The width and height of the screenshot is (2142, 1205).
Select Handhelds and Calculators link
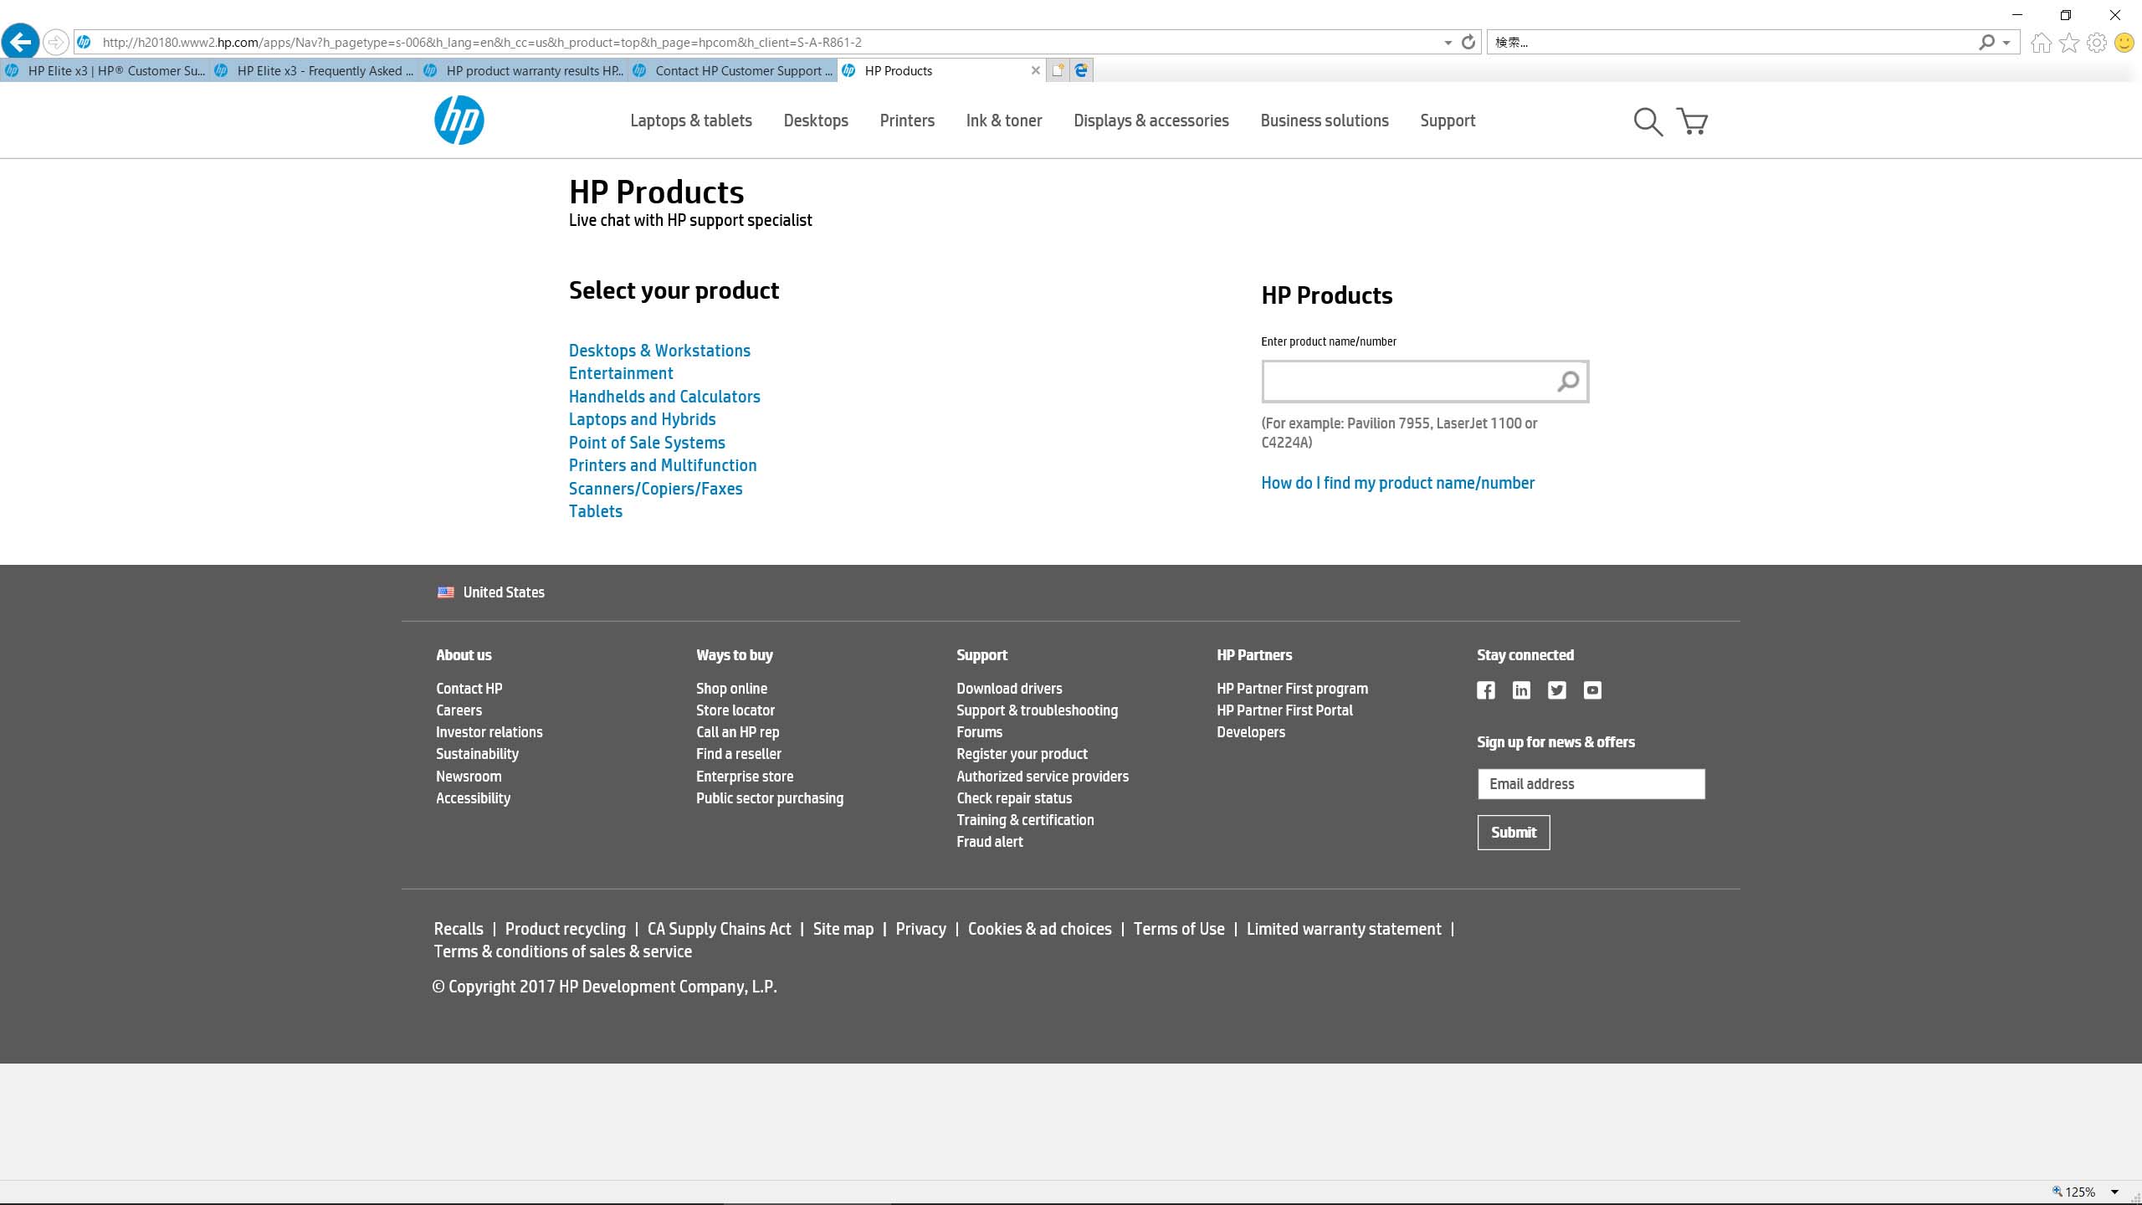[x=664, y=397]
